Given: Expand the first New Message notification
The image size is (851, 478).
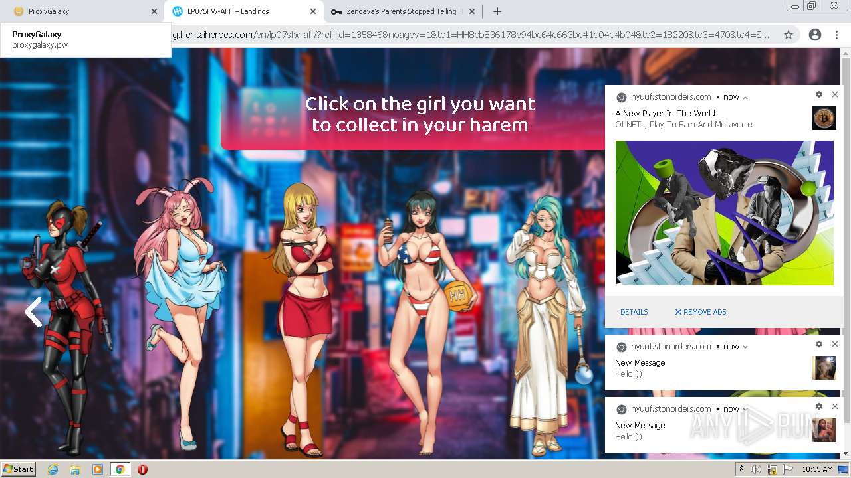Looking at the screenshot, I should tap(745, 347).
